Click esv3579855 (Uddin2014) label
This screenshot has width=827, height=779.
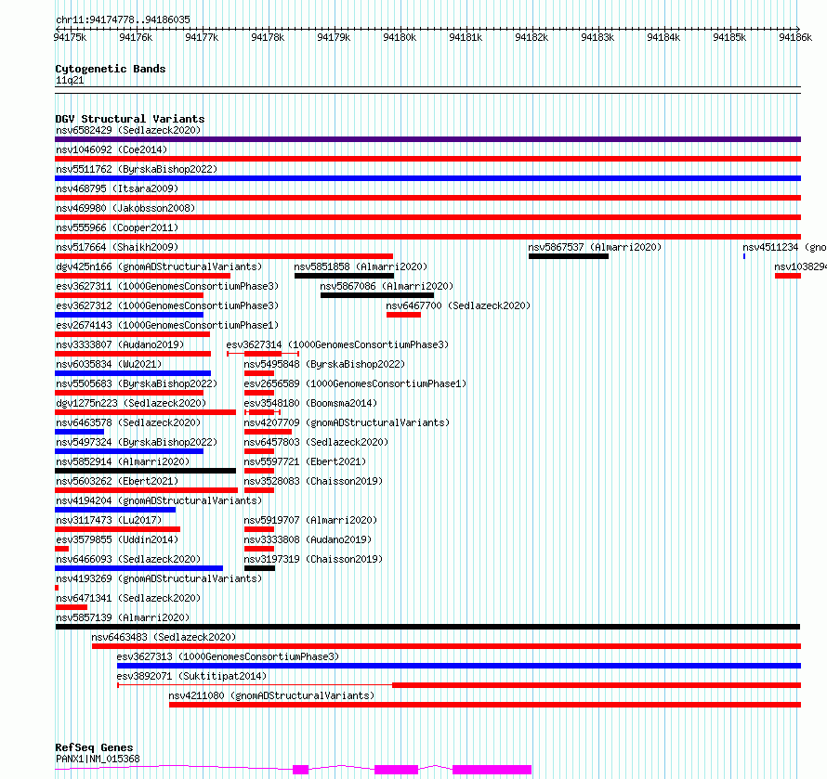pos(117,539)
